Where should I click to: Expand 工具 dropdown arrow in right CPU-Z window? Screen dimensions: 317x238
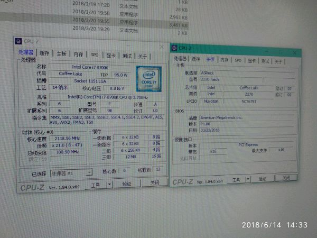point(248,179)
